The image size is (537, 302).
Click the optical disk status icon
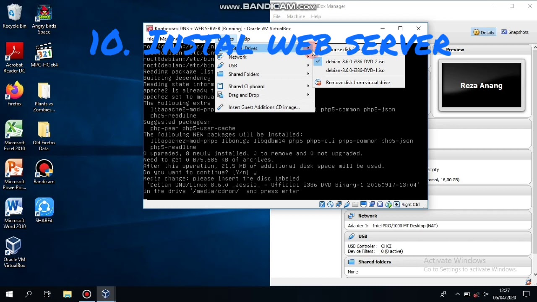(330, 205)
